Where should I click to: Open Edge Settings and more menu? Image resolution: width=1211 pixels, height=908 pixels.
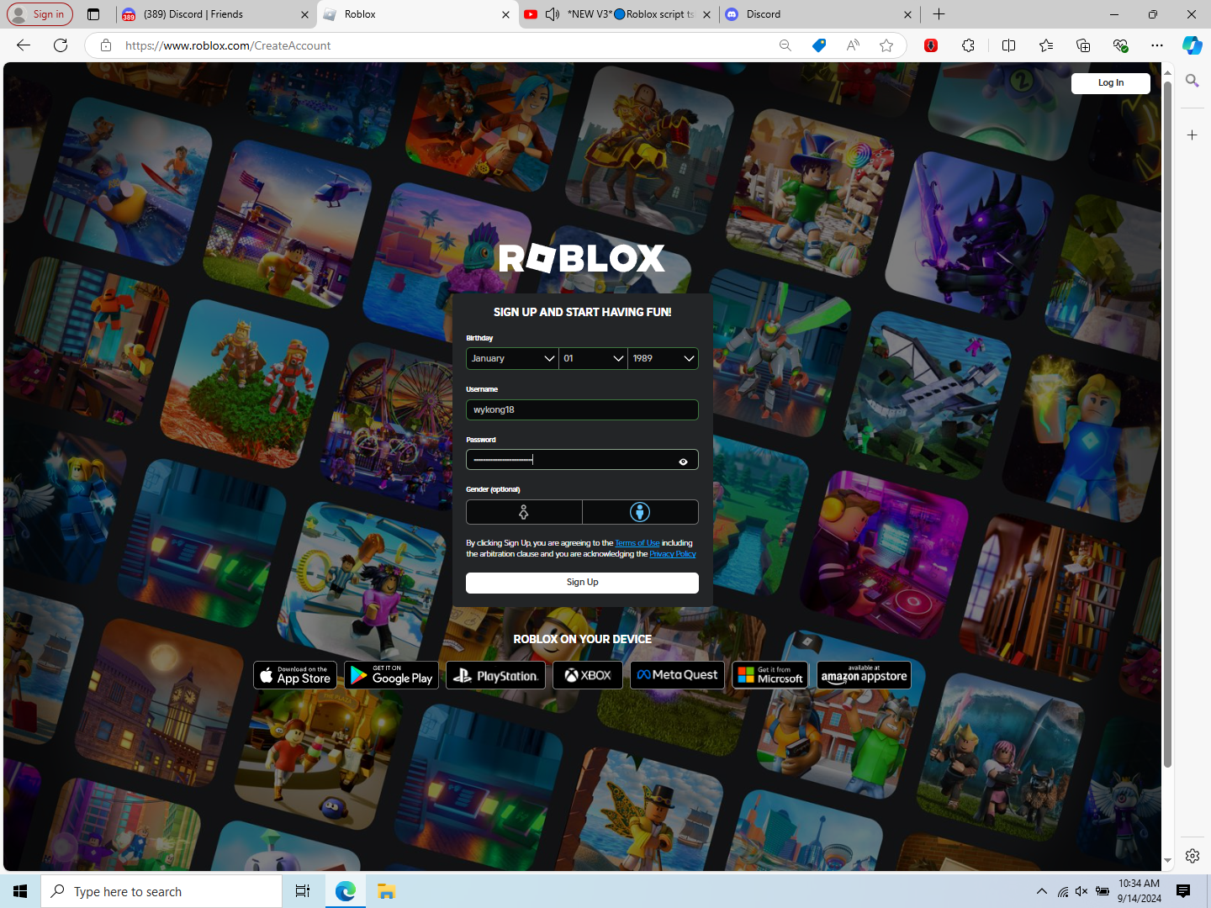(1157, 45)
